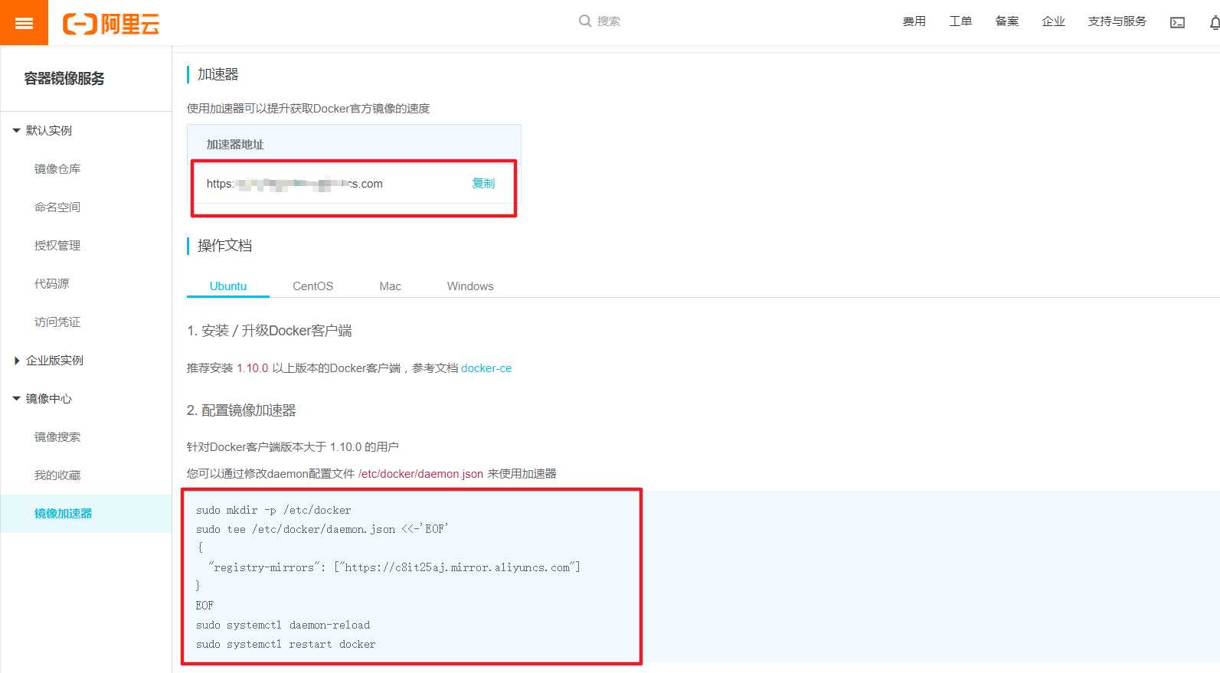Open 访问凭证 in sidebar
Viewport: 1220px width, 673px height.
coord(57,322)
